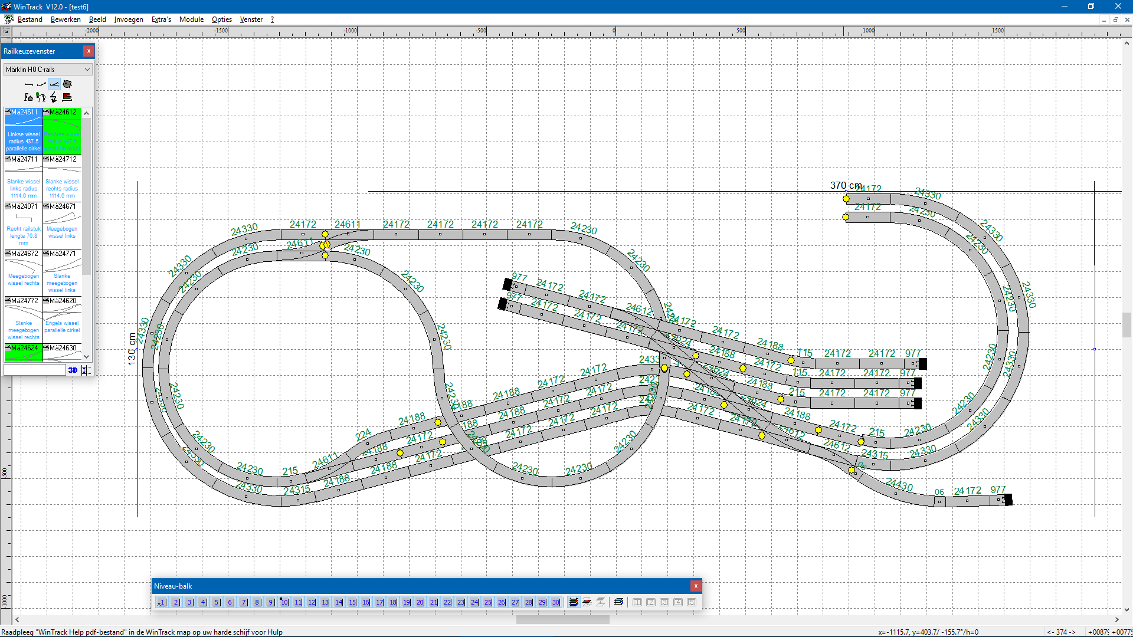The height and width of the screenshot is (637, 1133).
Task: Open the ? help menu
Action: coord(272,19)
